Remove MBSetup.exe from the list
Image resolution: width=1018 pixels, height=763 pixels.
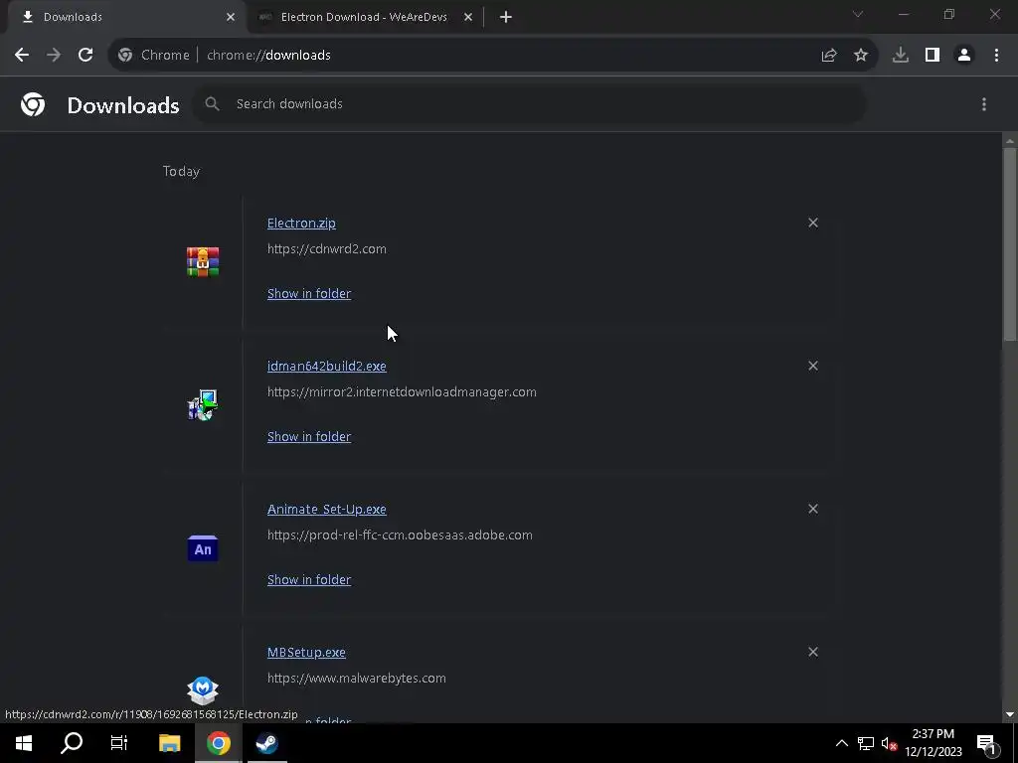click(x=813, y=652)
